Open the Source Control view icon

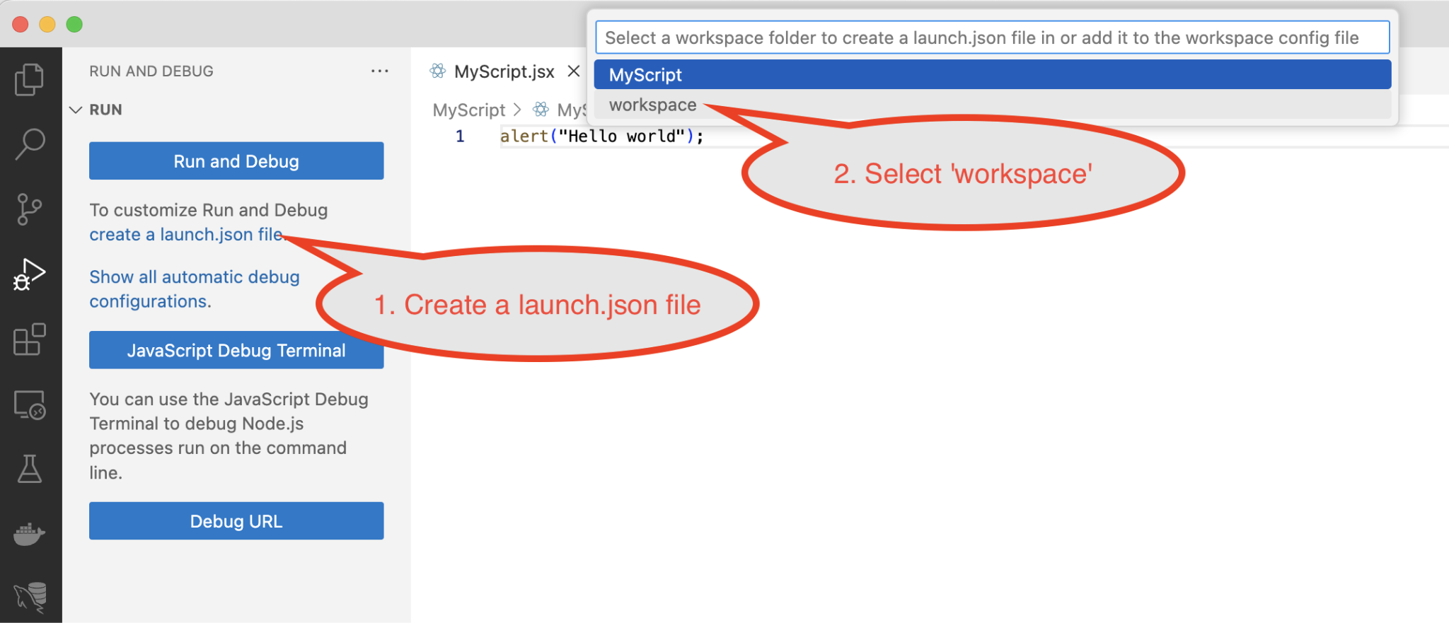30,209
